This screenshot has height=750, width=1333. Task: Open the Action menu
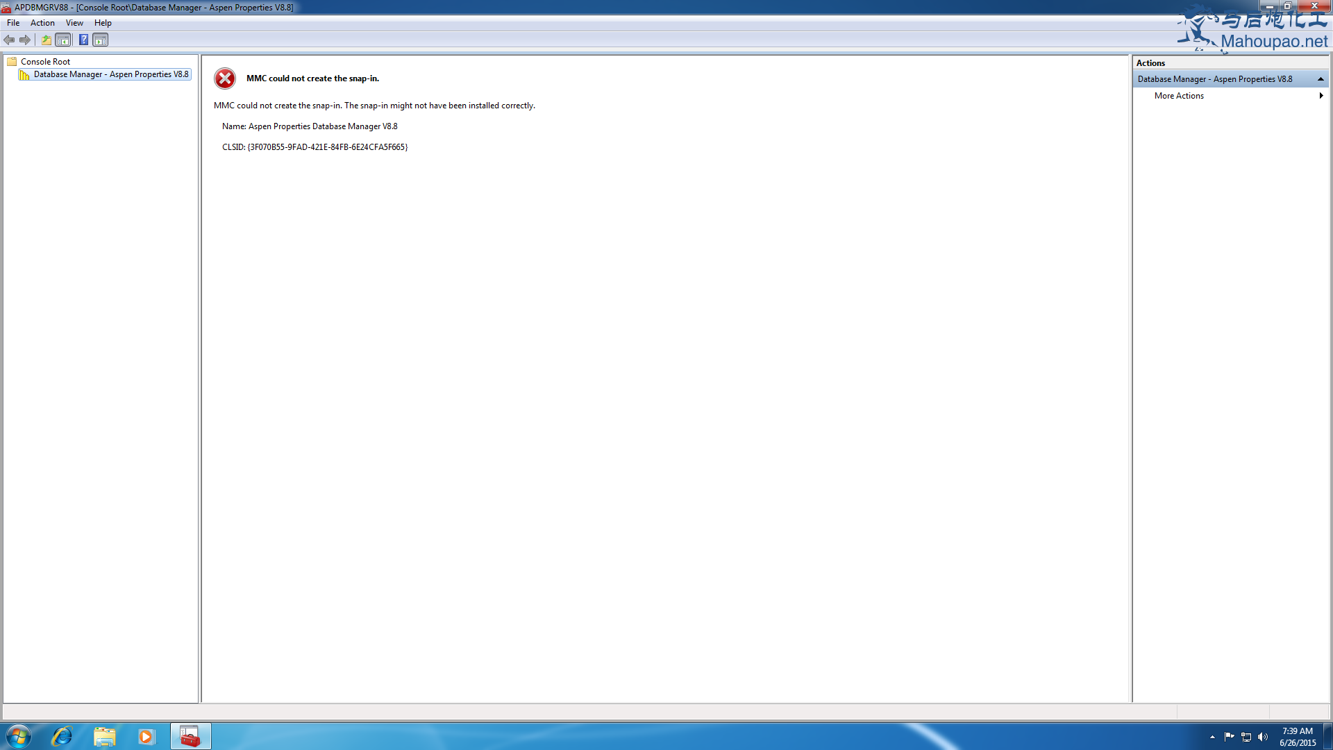(x=42, y=22)
